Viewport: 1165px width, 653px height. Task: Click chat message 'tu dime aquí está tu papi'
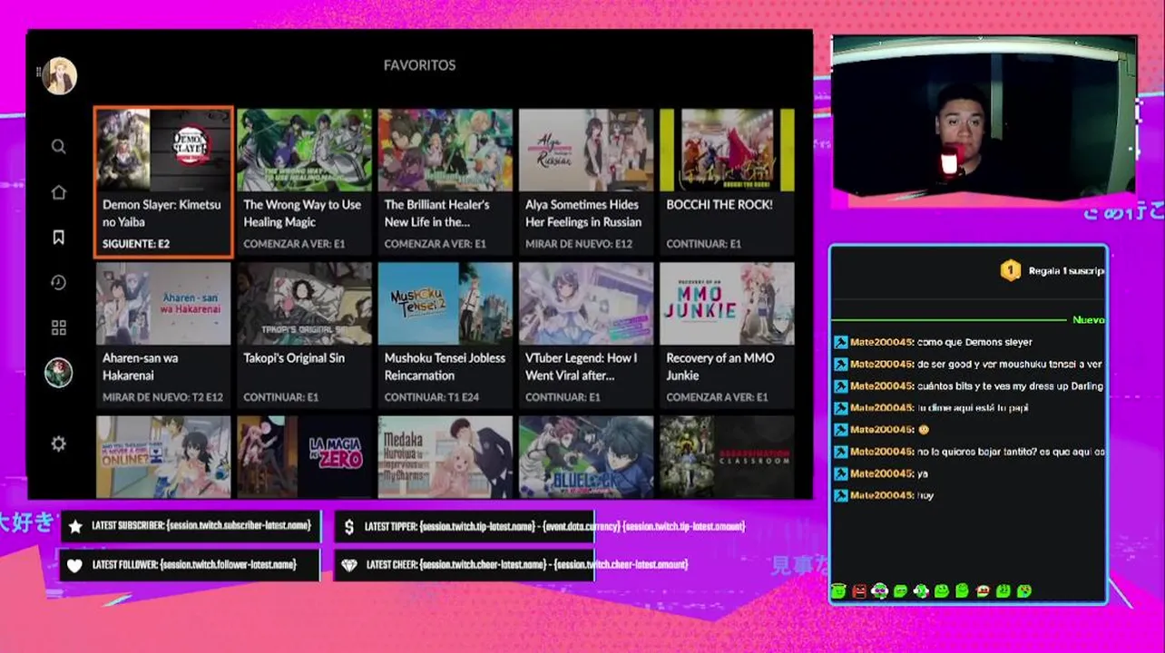click(x=973, y=408)
